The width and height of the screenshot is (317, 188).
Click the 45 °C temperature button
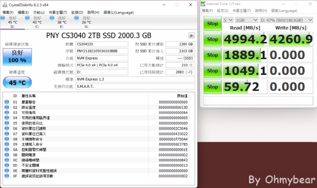(x=17, y=82)
